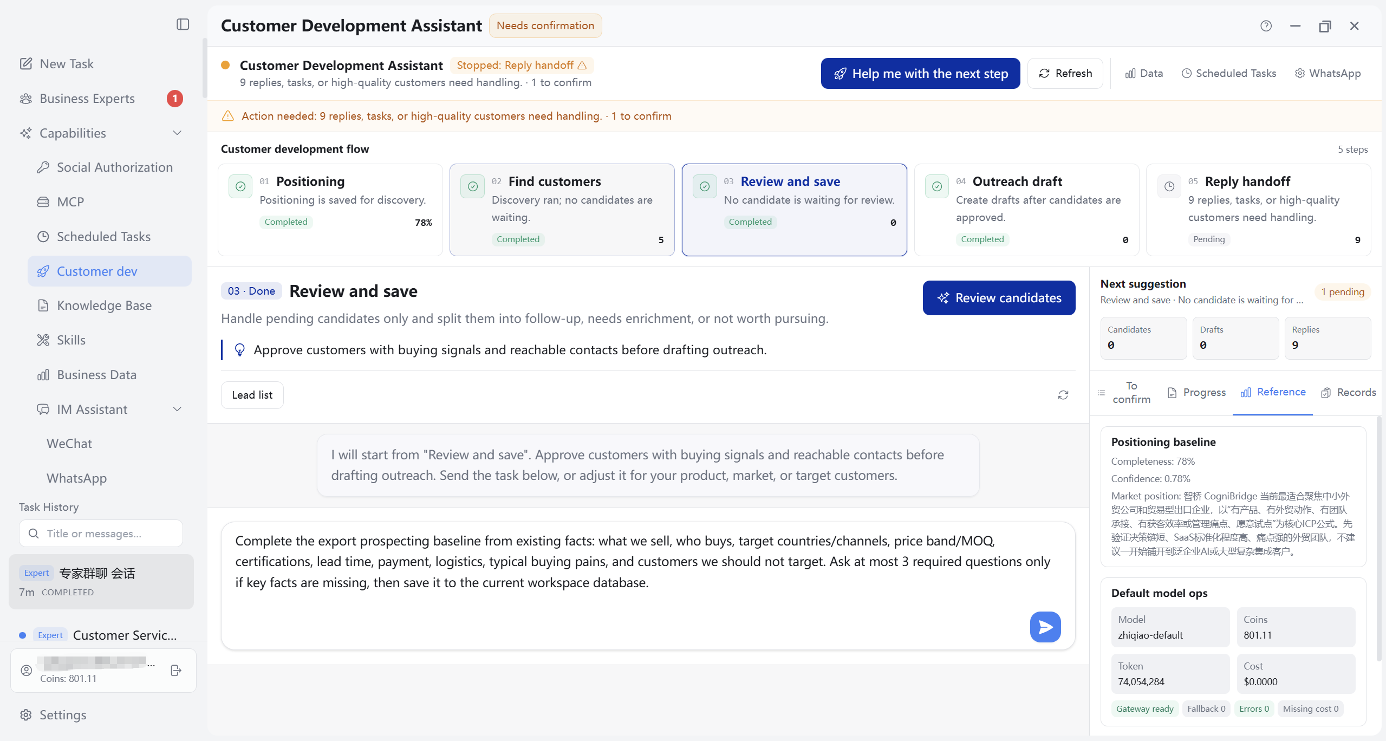
Task: Collapse the sidebar panel icon
Action: tap(183, 24)
